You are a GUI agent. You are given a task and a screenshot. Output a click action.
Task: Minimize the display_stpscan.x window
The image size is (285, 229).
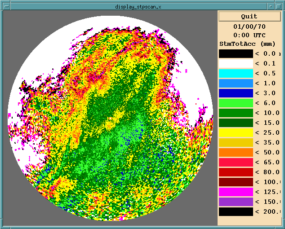[x=271, y=7]
